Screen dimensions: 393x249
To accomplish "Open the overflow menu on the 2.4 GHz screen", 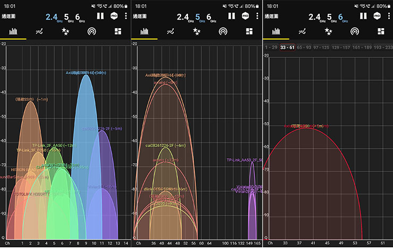I will coord(126,16).
